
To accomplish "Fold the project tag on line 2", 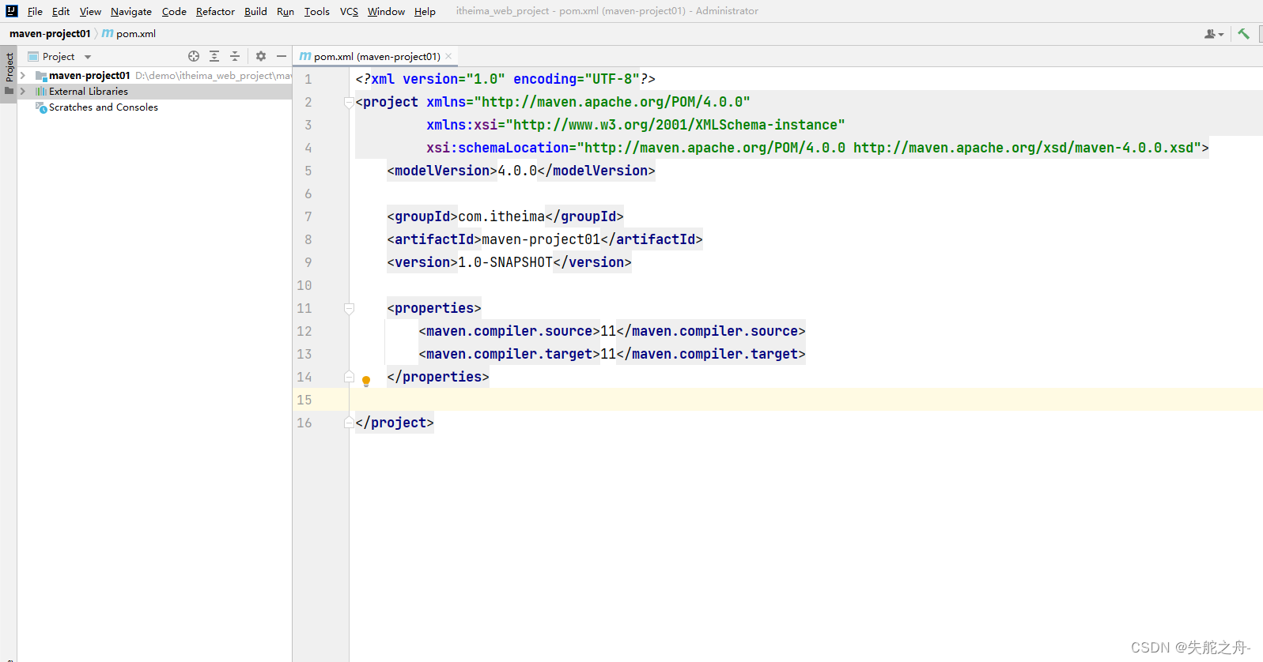I will click(349, 102).
